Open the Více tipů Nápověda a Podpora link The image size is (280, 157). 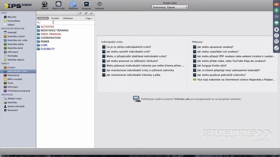point(234,80)
